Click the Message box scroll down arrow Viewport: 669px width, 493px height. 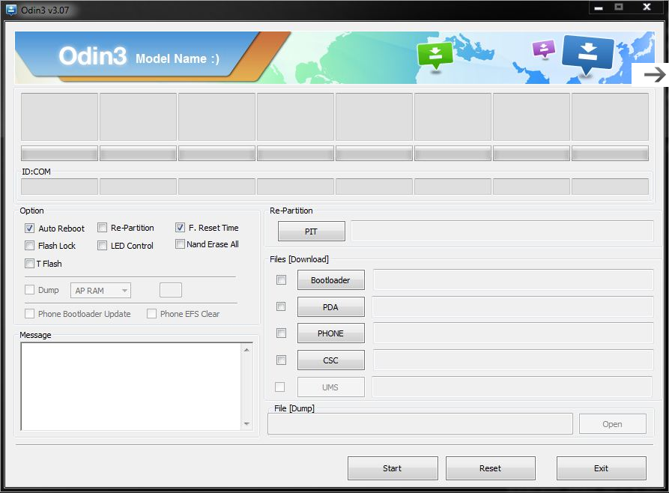(x=246, y=423)
